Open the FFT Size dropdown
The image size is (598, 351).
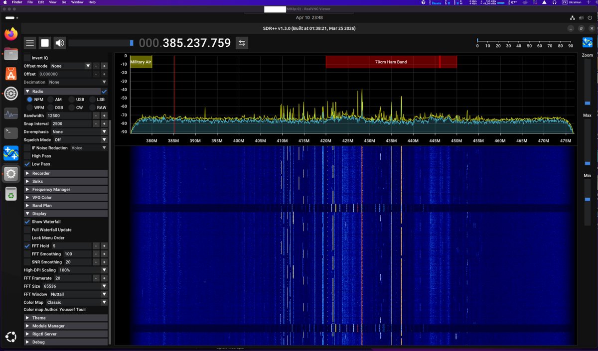75,286
